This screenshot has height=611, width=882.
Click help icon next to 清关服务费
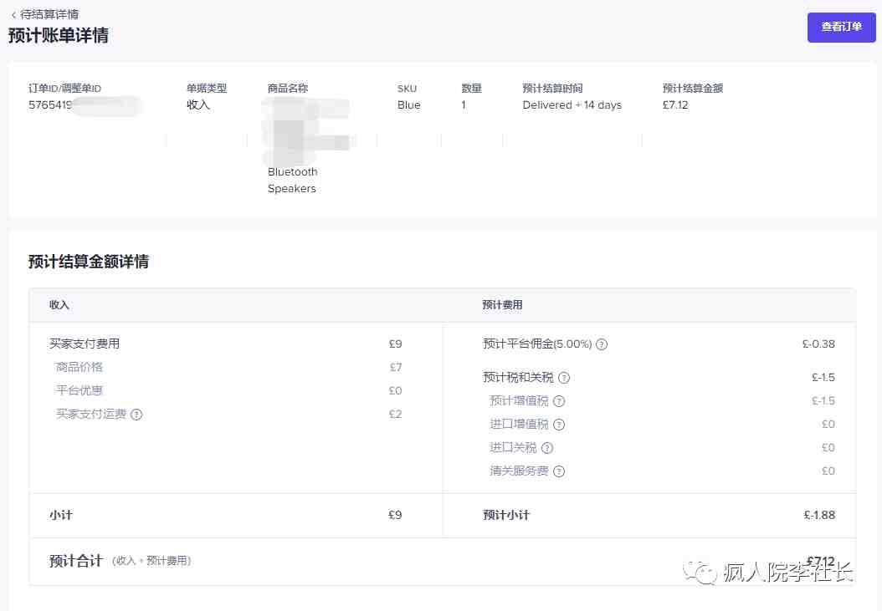tap(559, 471)
